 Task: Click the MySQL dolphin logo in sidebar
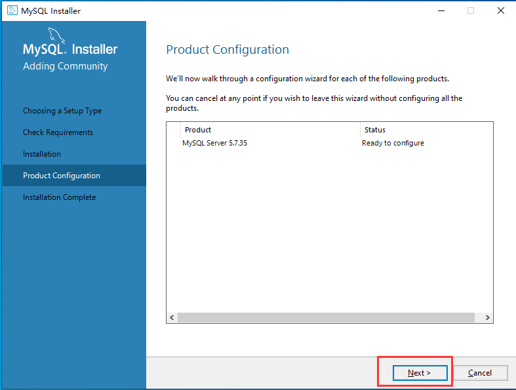point(56,35)
